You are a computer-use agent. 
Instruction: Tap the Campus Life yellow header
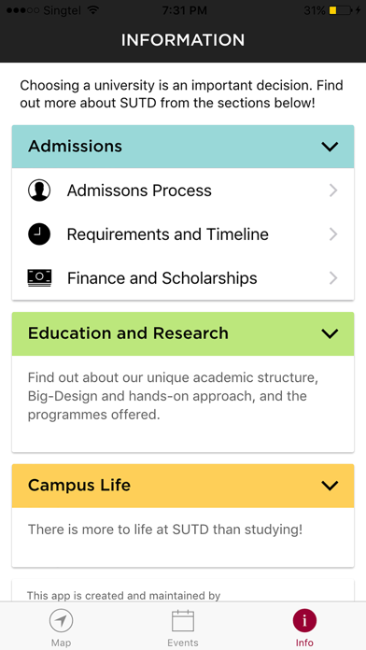coord(183,486)
